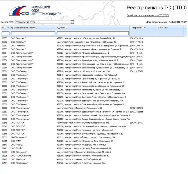Select row with address с Грахово, ул Азина, 36
188x174 pixels.
(94, 79)
